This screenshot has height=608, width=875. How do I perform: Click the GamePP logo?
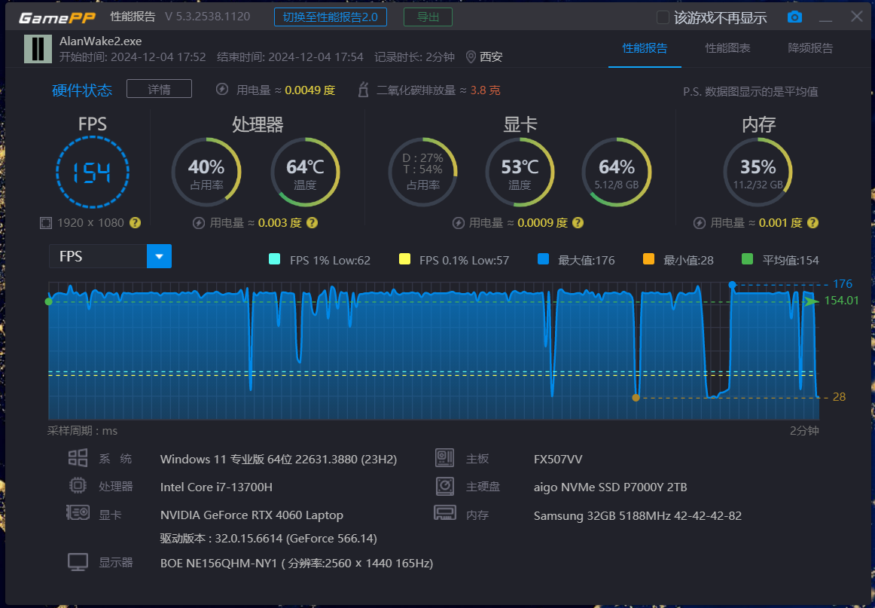[x=57, y=17]
